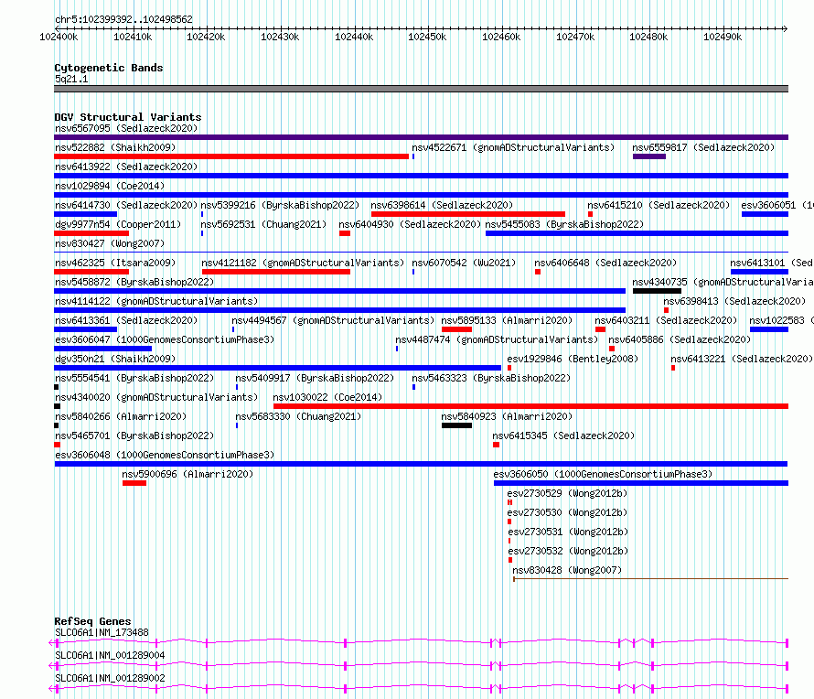This screenshot has width=814, height=699.
Task: Click SLC06A1|NM_001289004 gene label
Action: pos(110,655)
